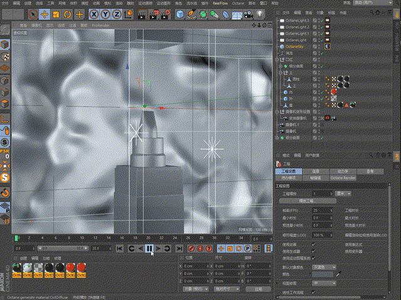Add an array modeling object
Screen dimensions: 401x300
pos(214,14)
